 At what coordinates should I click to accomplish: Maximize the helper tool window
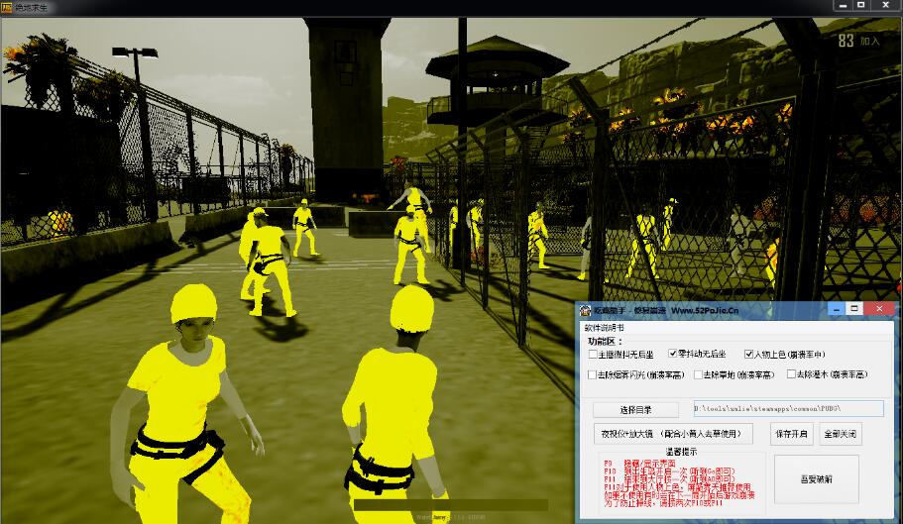click(x=854, y=309)
